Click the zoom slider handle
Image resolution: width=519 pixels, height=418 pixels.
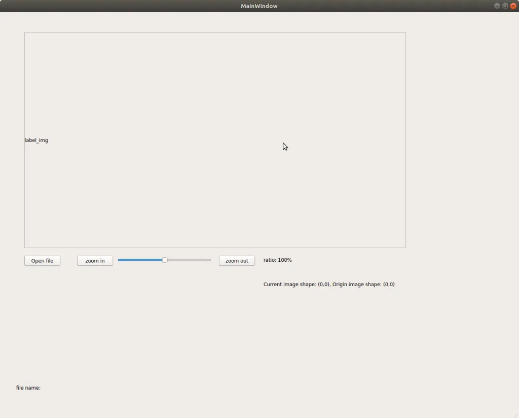click(165, 260)
